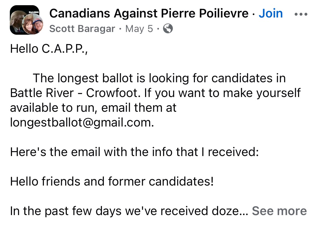This screenshot has width=319, height=226.
Task: Open the three-dots post options menu
Action: tap(301, 14)
